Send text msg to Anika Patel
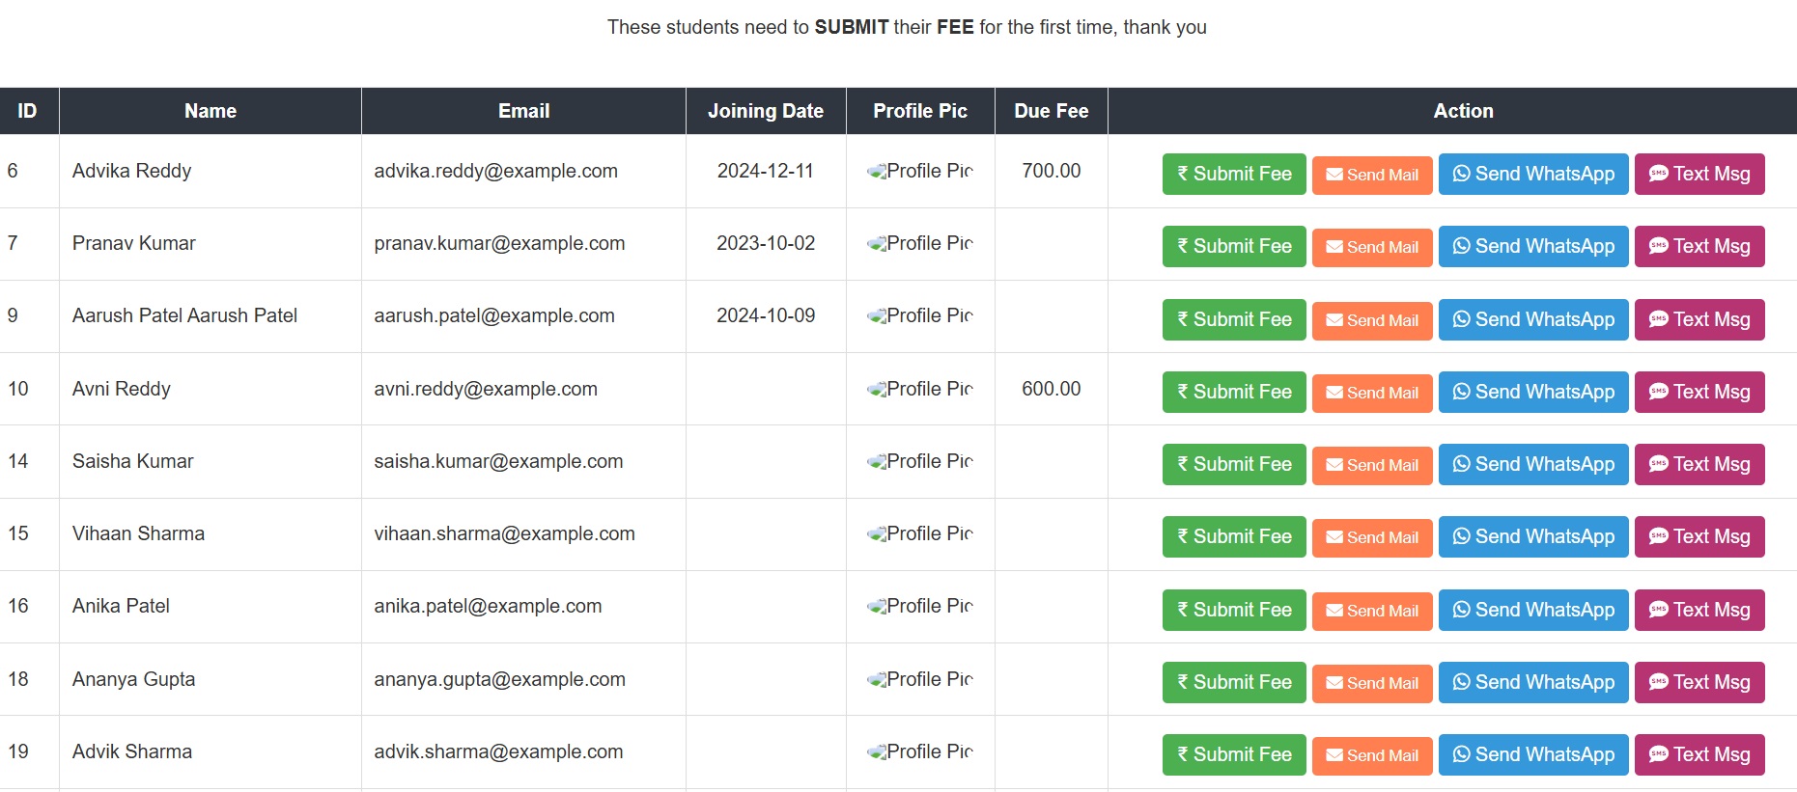 [1699, 610]
